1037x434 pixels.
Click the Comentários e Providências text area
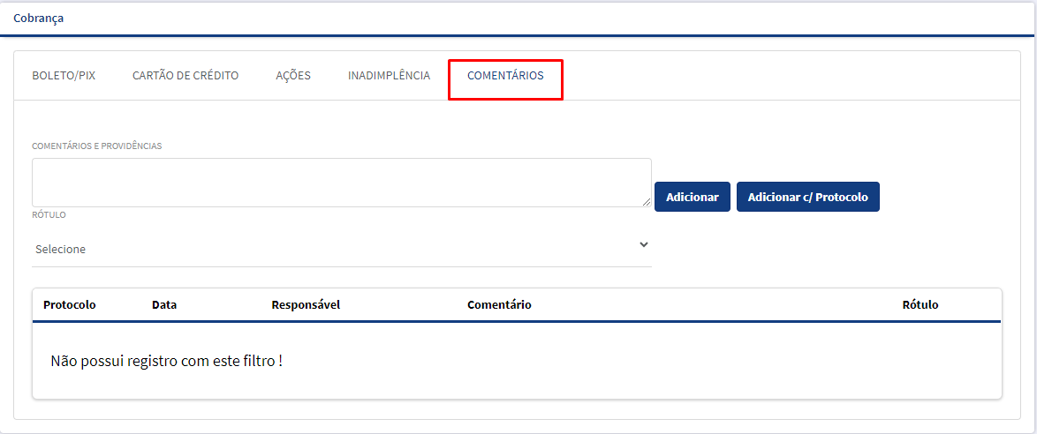click(x=341, y=183)
